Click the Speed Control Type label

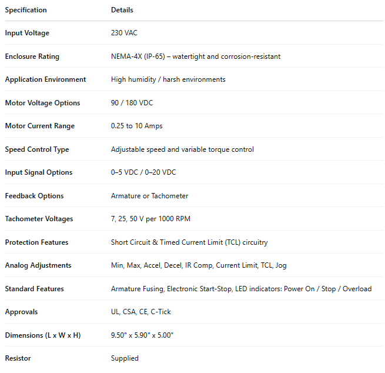37,149
